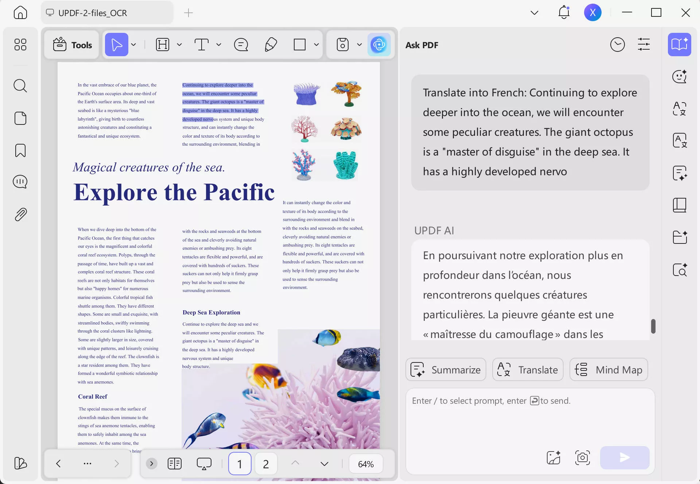Screen dimensions: 700x484
Task: Open the search magnifier in sidebar
Action: (x=20, y=86)
